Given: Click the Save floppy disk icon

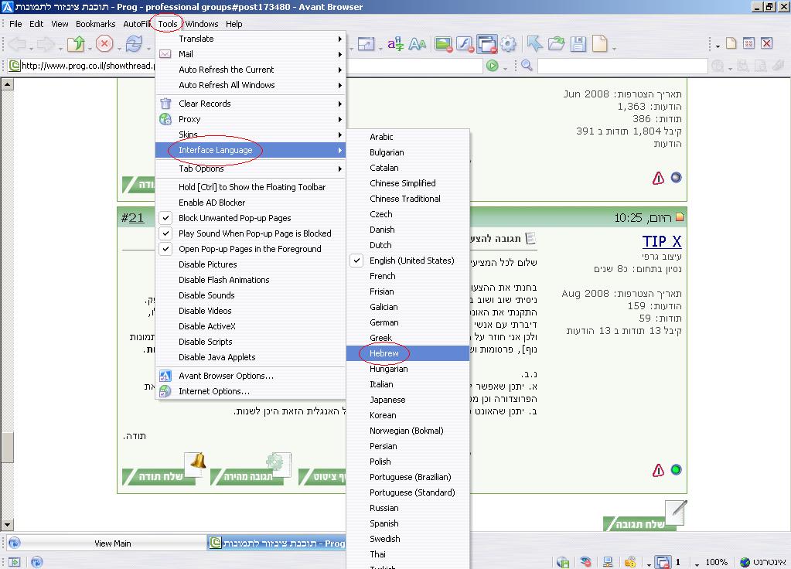Looking at the screenshot, I should coord(578,44).
